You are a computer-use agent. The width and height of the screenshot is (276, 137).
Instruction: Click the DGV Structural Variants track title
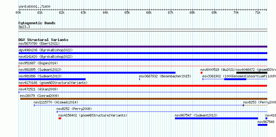(43, 40)
